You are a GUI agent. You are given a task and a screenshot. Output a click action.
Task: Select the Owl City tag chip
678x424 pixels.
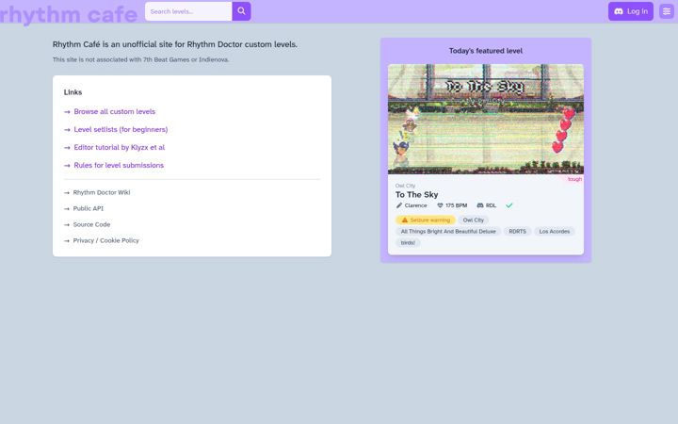click(473, 220)
